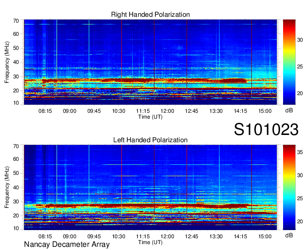Click the 12:45 time tick of the left-handed plot
The height and width of the screenshot is (250, 308).
[x=192, y=236]
